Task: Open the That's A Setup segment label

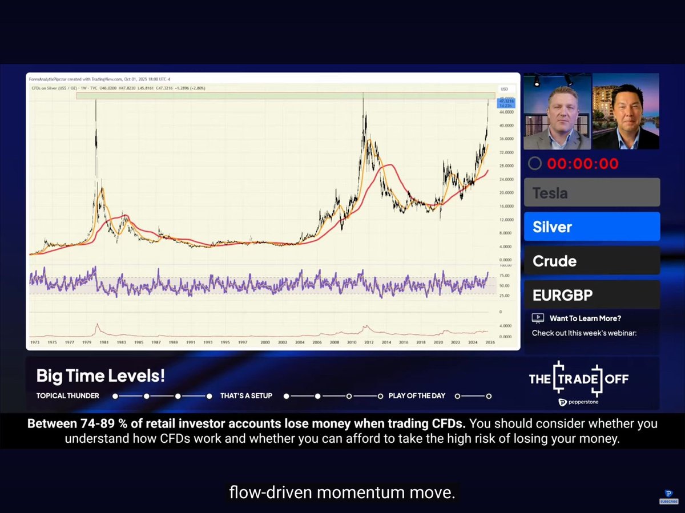Action: pyautogui.click(x=246, y=396)
